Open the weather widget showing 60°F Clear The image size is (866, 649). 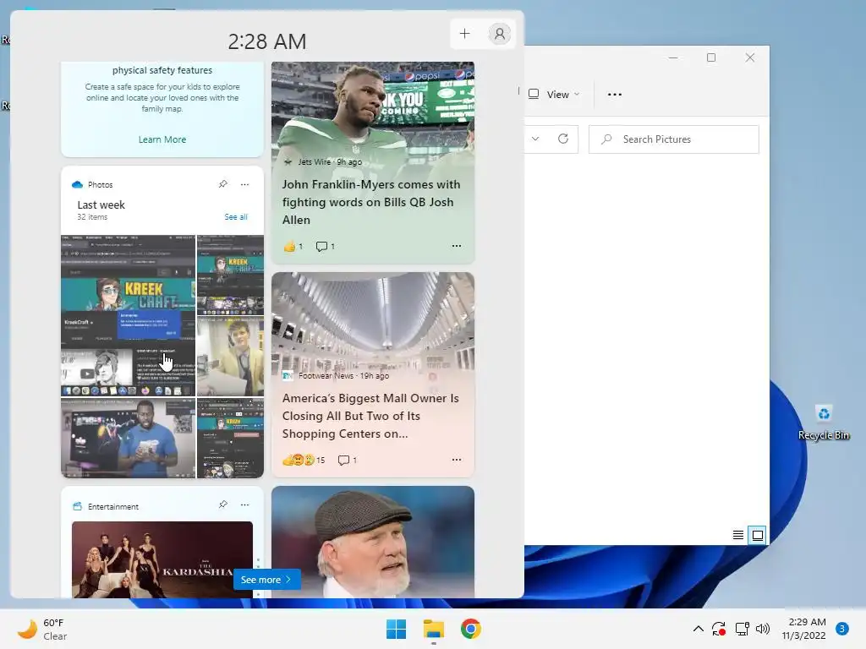[x=42, y=629]
